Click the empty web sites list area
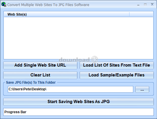 click(78, 38)
